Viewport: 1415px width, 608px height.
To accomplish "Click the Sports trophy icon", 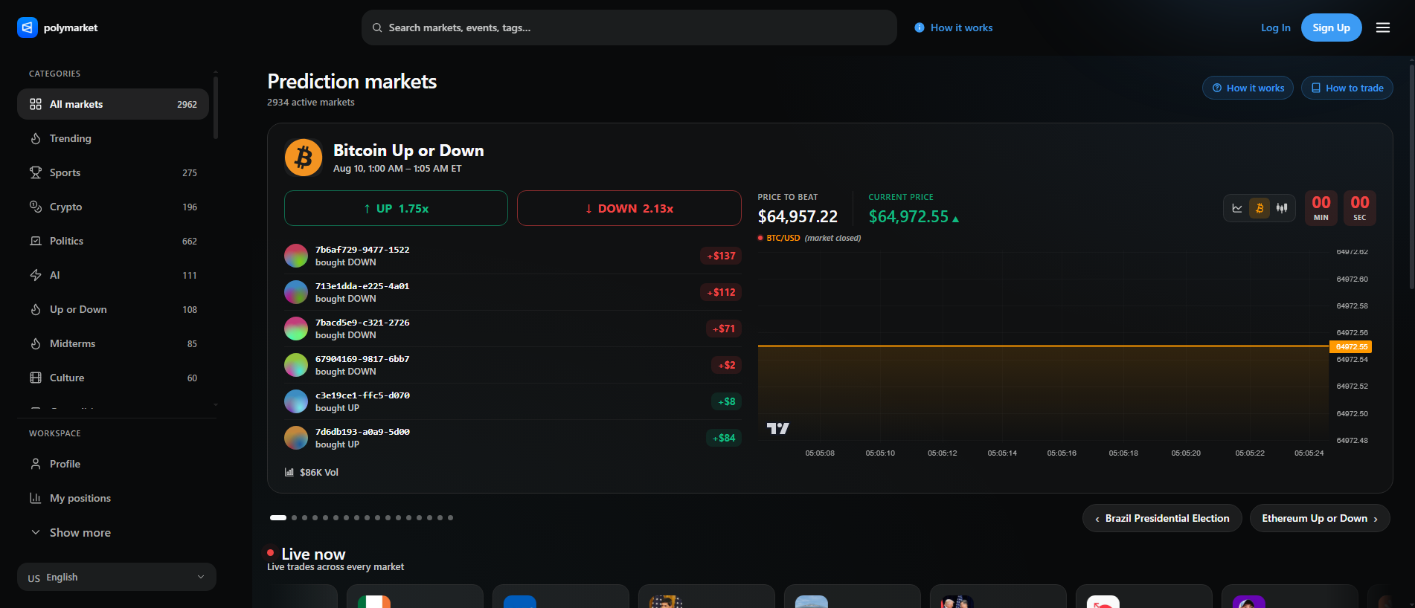I will (x=36, y=172).
